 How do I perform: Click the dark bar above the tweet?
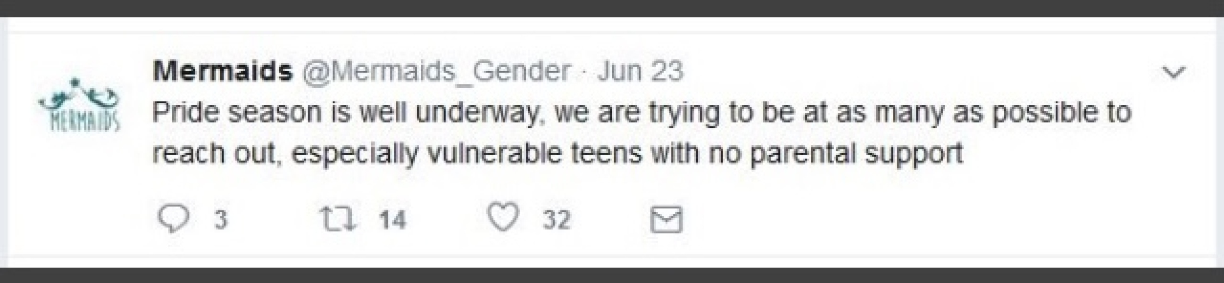click(612, 8)
